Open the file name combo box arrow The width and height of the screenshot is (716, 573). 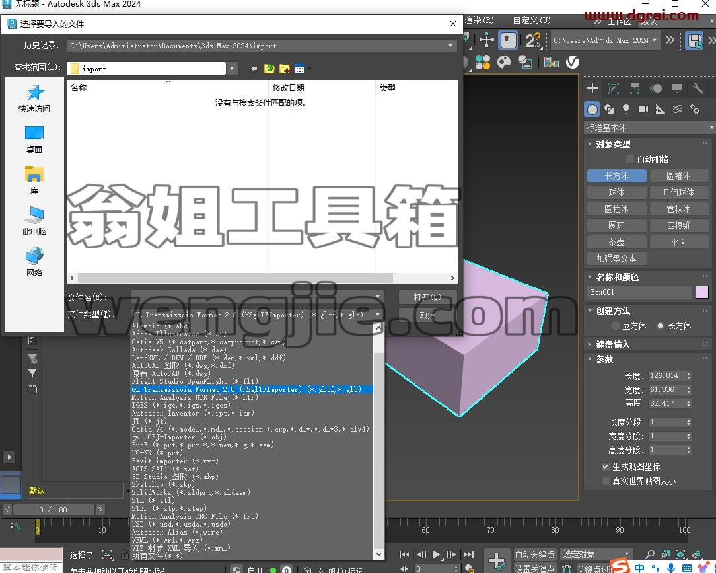[x=378, y=297]
